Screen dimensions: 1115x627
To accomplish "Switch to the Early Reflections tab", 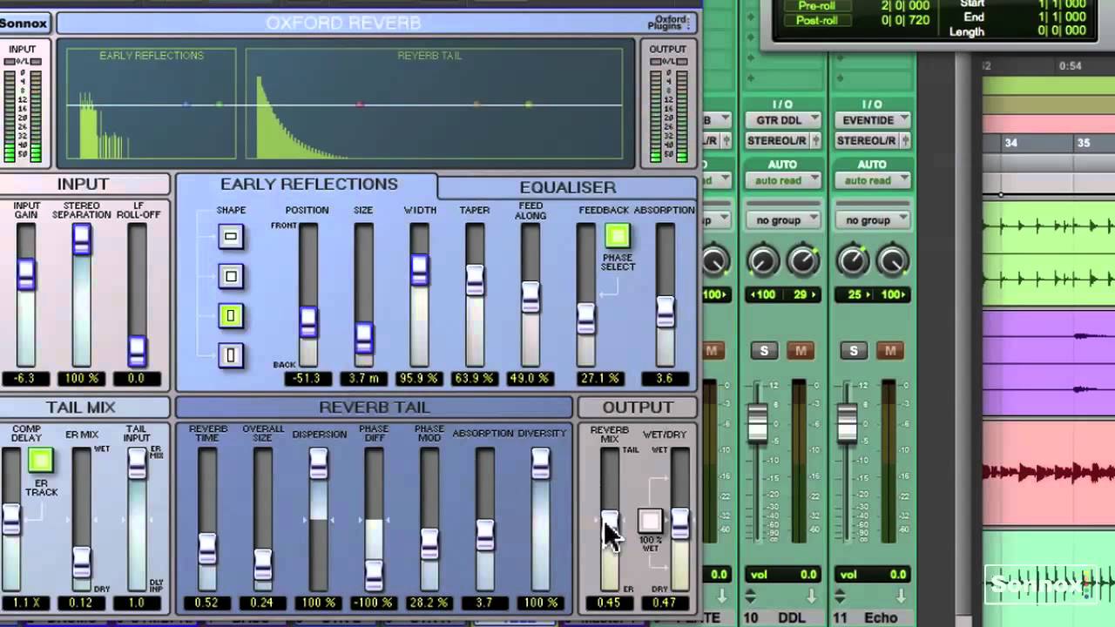I will (308, 185).
